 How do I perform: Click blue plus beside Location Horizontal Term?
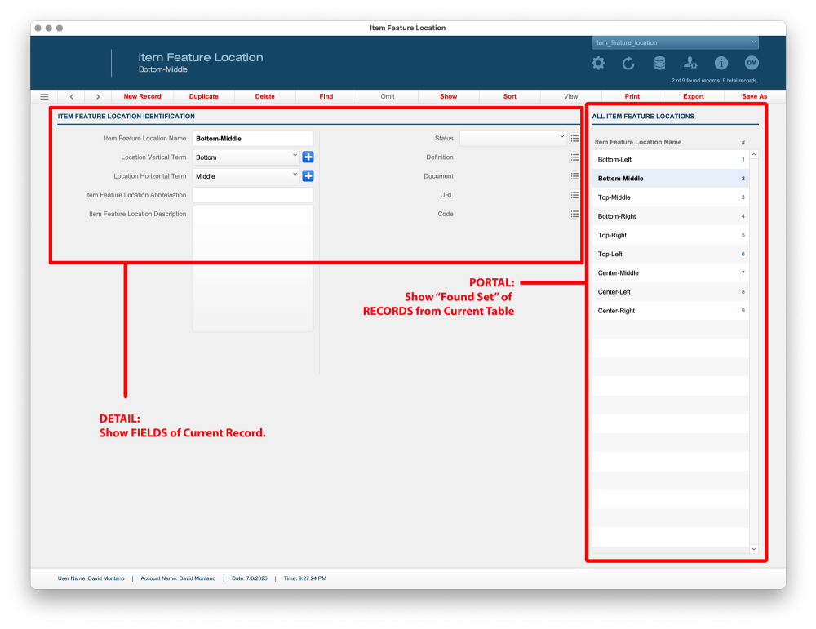click(x=308, y=176)
